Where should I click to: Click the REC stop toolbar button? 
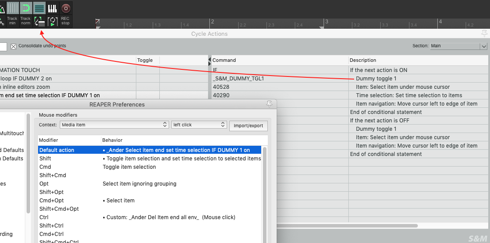click(x=66, y=21)
